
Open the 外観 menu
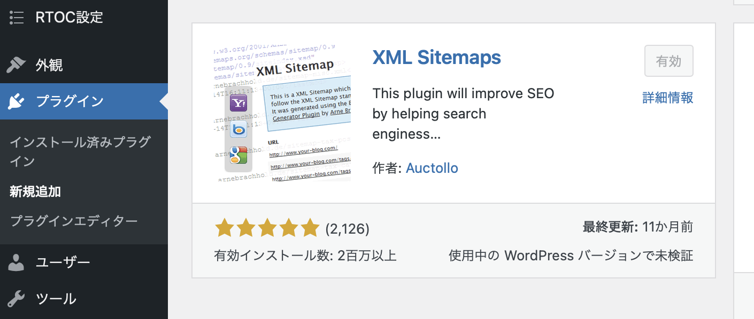84,65
